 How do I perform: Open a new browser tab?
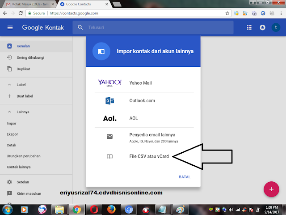[x=117, y=4]
